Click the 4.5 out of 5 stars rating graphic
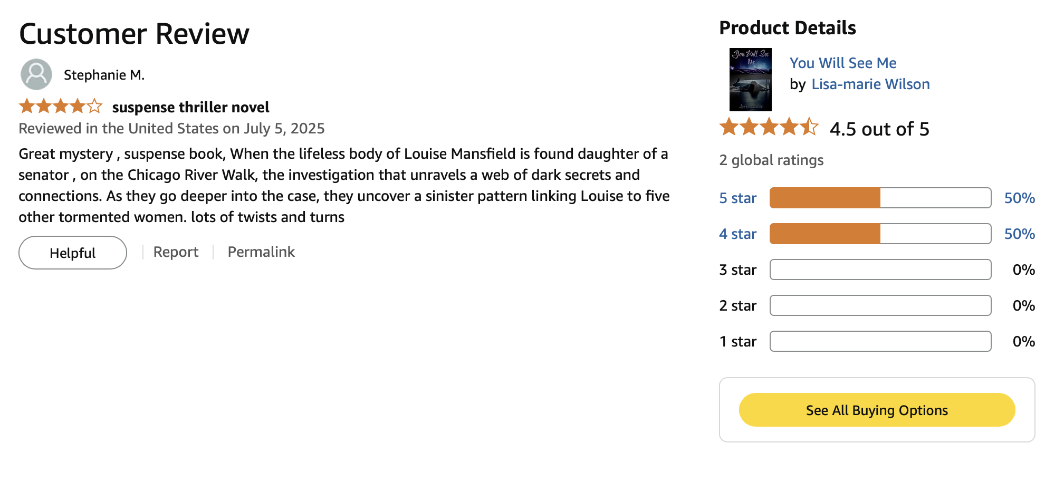Screen dimensions: 1045x481 pos(769,128)
